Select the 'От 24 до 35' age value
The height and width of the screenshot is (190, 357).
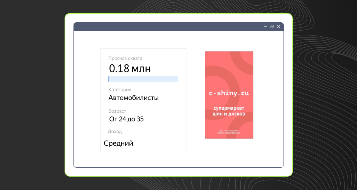tap(126, 119)
